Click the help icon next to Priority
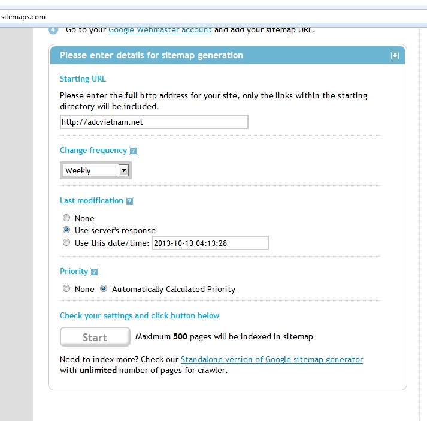The image size is (427, 421). (94, 272)
